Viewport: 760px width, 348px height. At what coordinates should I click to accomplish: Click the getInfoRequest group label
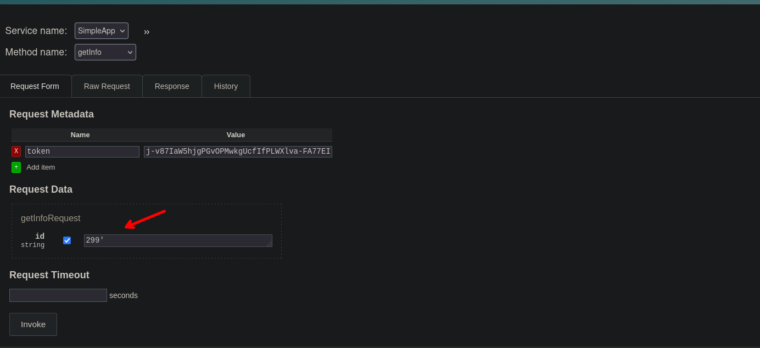tap(51, 218)
